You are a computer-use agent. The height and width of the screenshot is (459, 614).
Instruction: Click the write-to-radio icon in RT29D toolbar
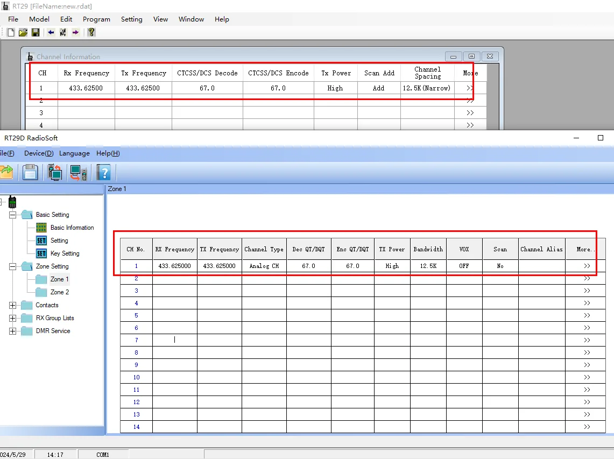pos(79,172)
